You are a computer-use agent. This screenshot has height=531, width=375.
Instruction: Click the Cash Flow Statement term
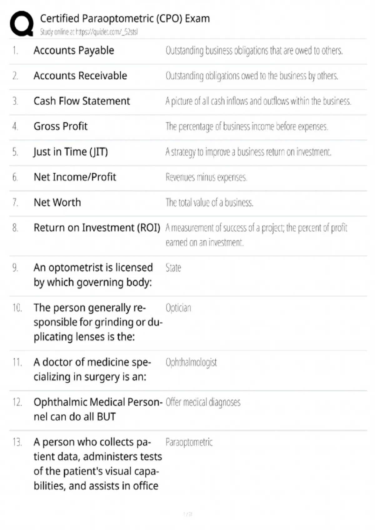(x=82, y=101)
